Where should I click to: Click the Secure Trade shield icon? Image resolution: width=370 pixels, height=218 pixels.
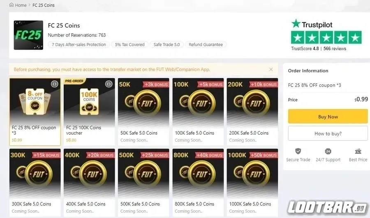[x=298, y=151]
